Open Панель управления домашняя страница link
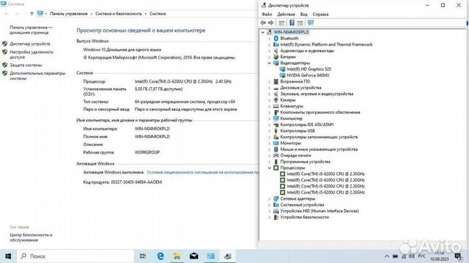Viewport: 469px width, 263px height. [31, 30]
